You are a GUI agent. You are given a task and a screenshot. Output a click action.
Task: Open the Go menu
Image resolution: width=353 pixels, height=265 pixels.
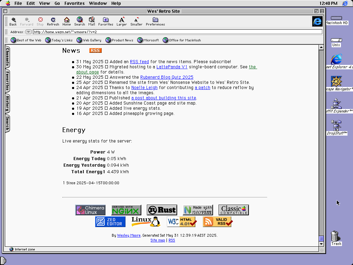(x=57, y=3)
